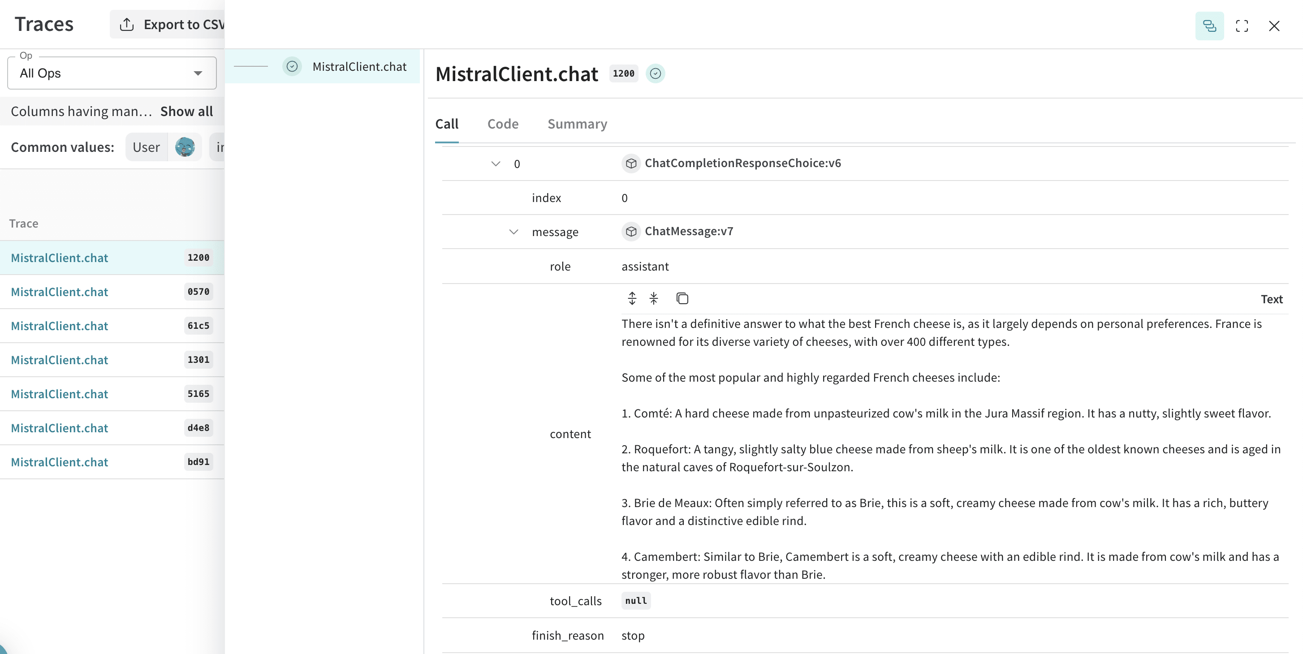Click the ChatMessage object icon
Viewport: 1303px width, 654px height.
tap(631, 232)
